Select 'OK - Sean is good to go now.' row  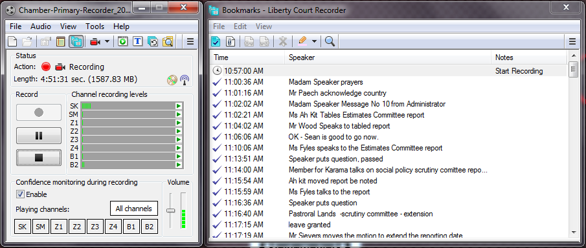click(x=389, y=137)
